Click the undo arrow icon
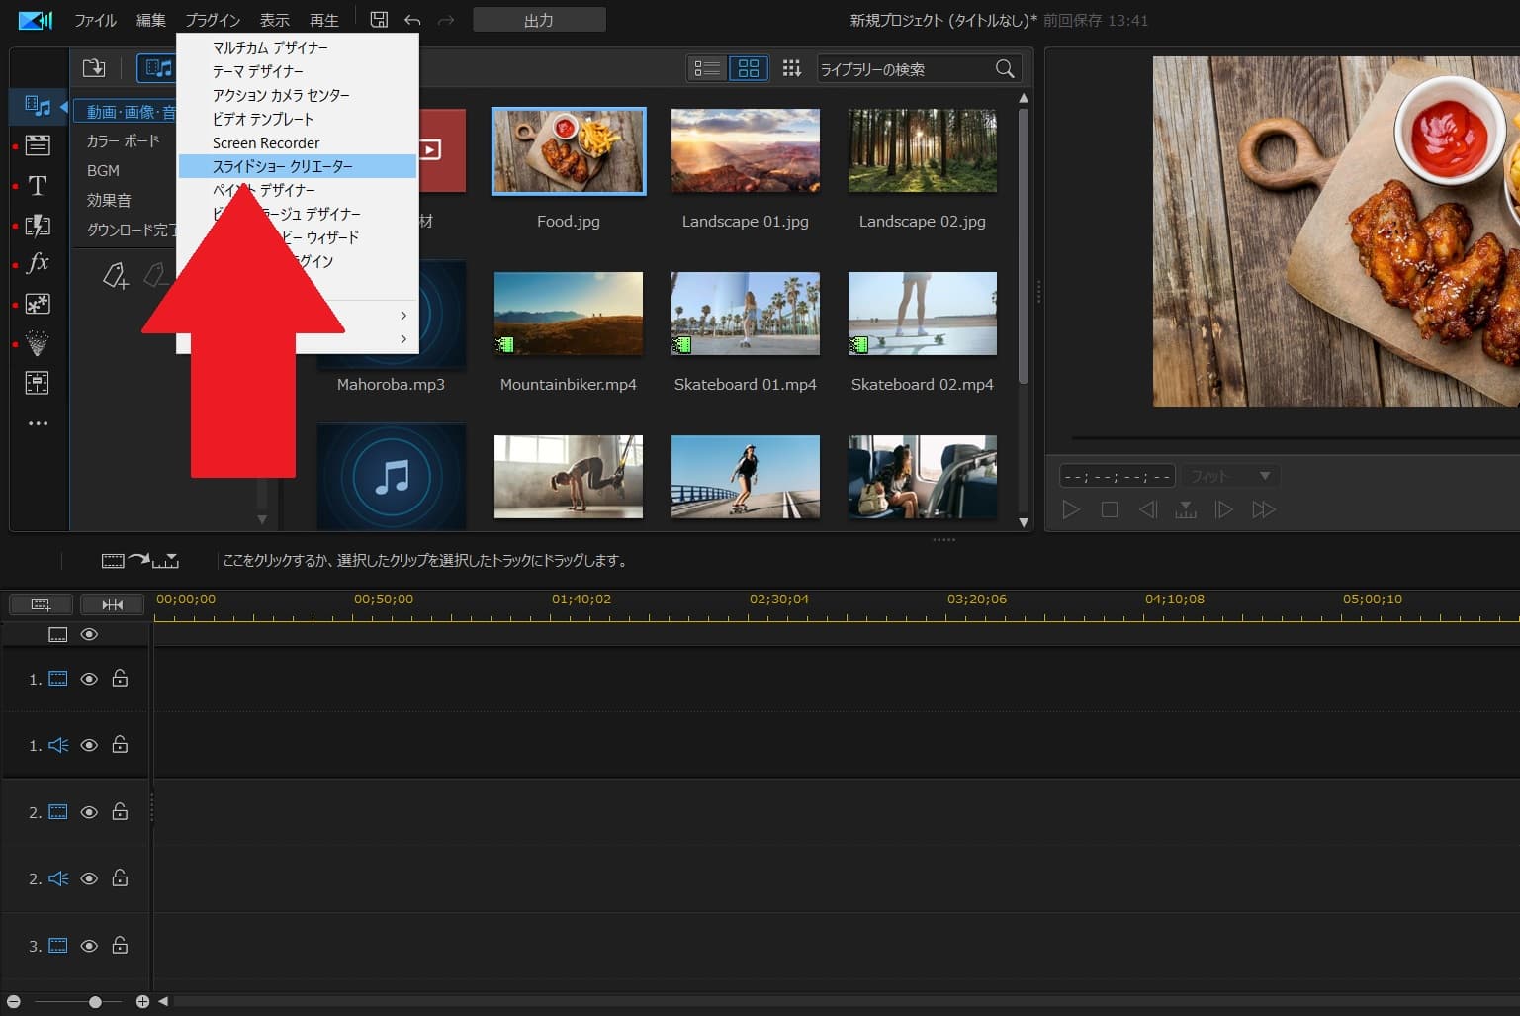 coord(412,20)
